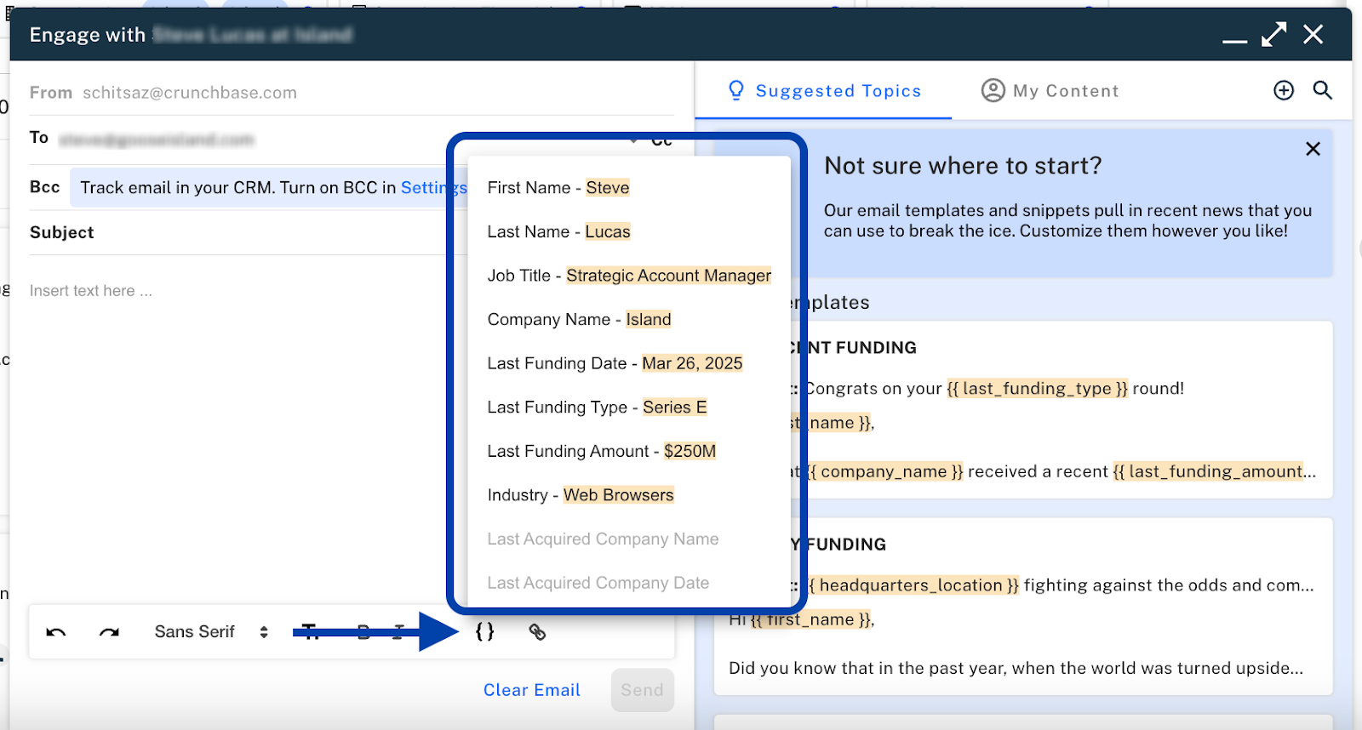1362x730 pixels.
Task: Close the Engage window
Action: pyautogui.click(x=1313, y=35)
